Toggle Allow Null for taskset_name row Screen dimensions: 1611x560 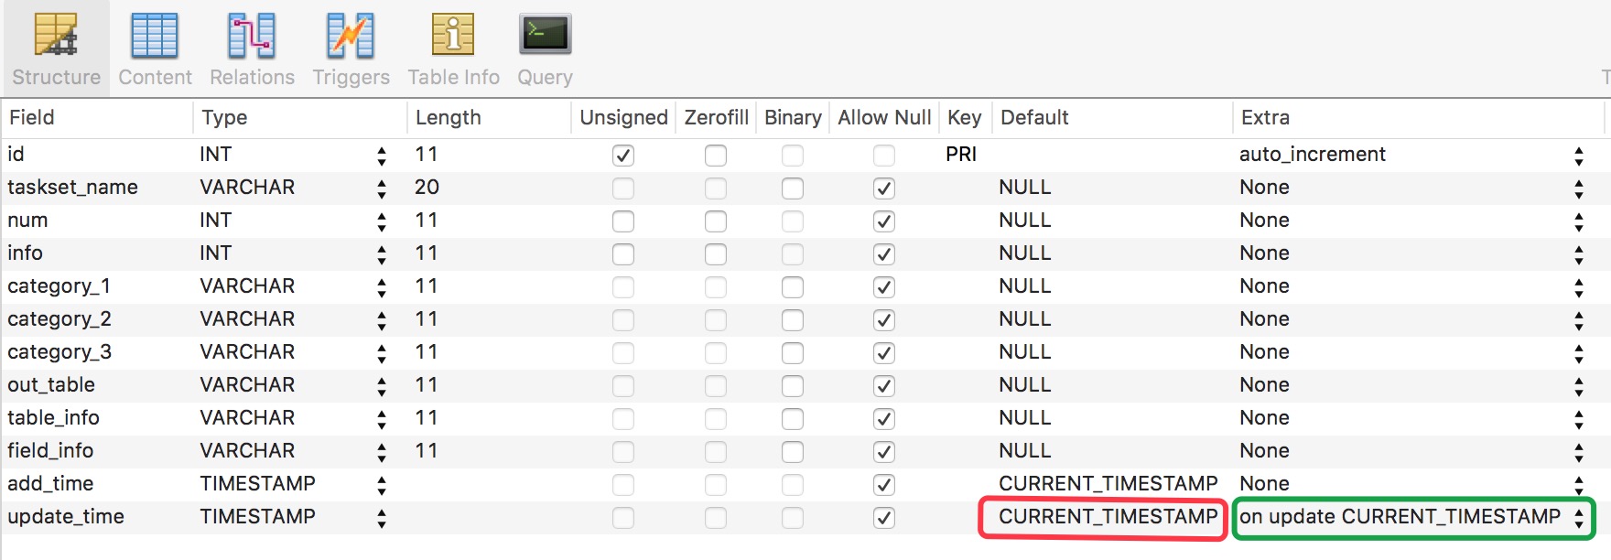[x=883, y=188]
